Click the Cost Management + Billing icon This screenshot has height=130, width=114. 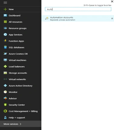(x=5, y=111)
